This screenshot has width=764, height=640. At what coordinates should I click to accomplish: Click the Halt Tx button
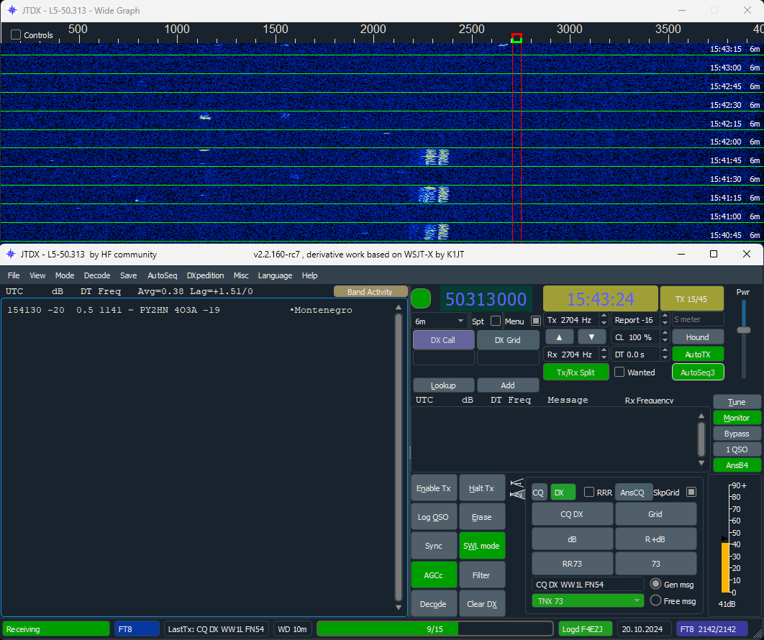click(481, 488)
